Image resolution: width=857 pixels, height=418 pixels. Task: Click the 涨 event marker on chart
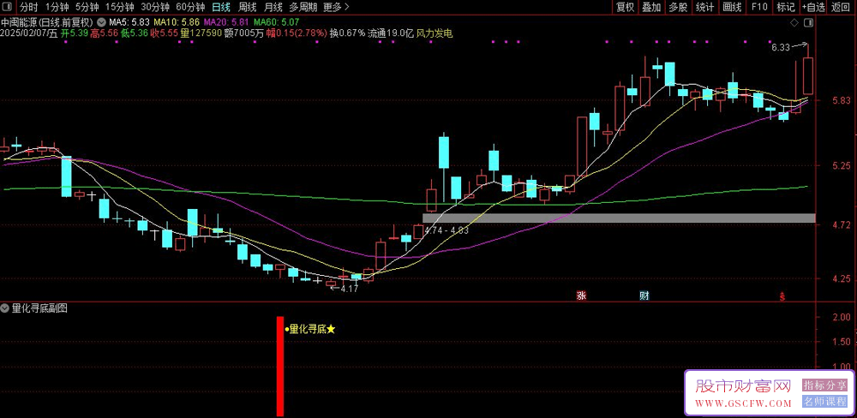coord(581,296)
